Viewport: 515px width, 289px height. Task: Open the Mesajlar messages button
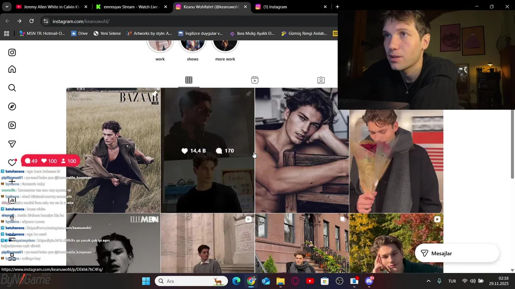coord(457,253)
